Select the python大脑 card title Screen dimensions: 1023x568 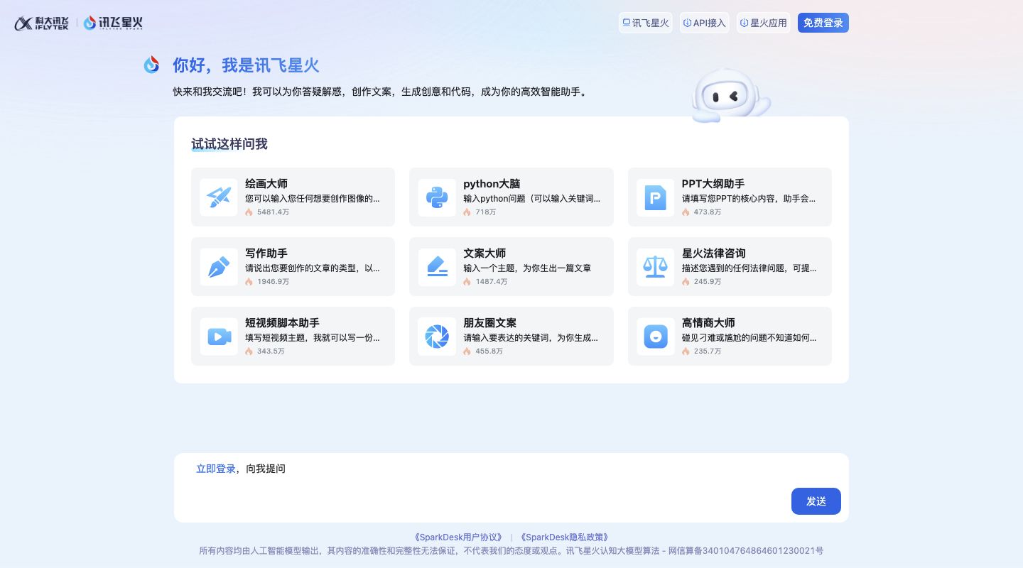coord(492,184)
